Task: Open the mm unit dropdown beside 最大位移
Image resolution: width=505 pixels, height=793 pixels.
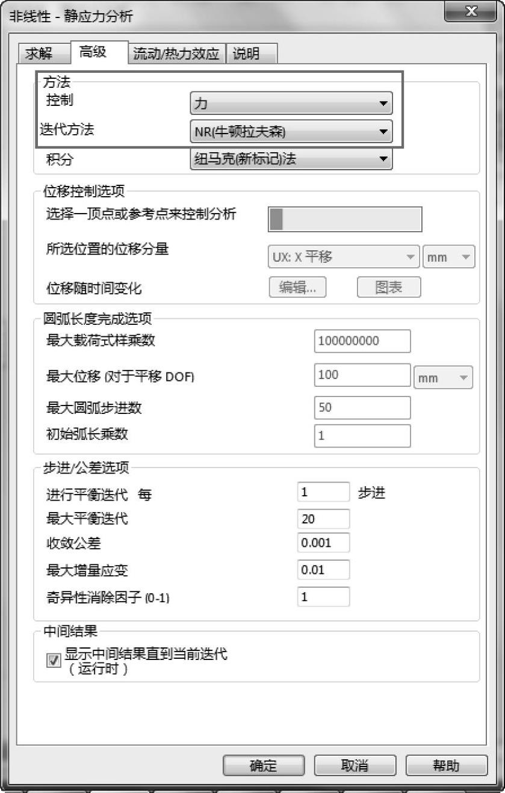Action: [x=444, y=377]
